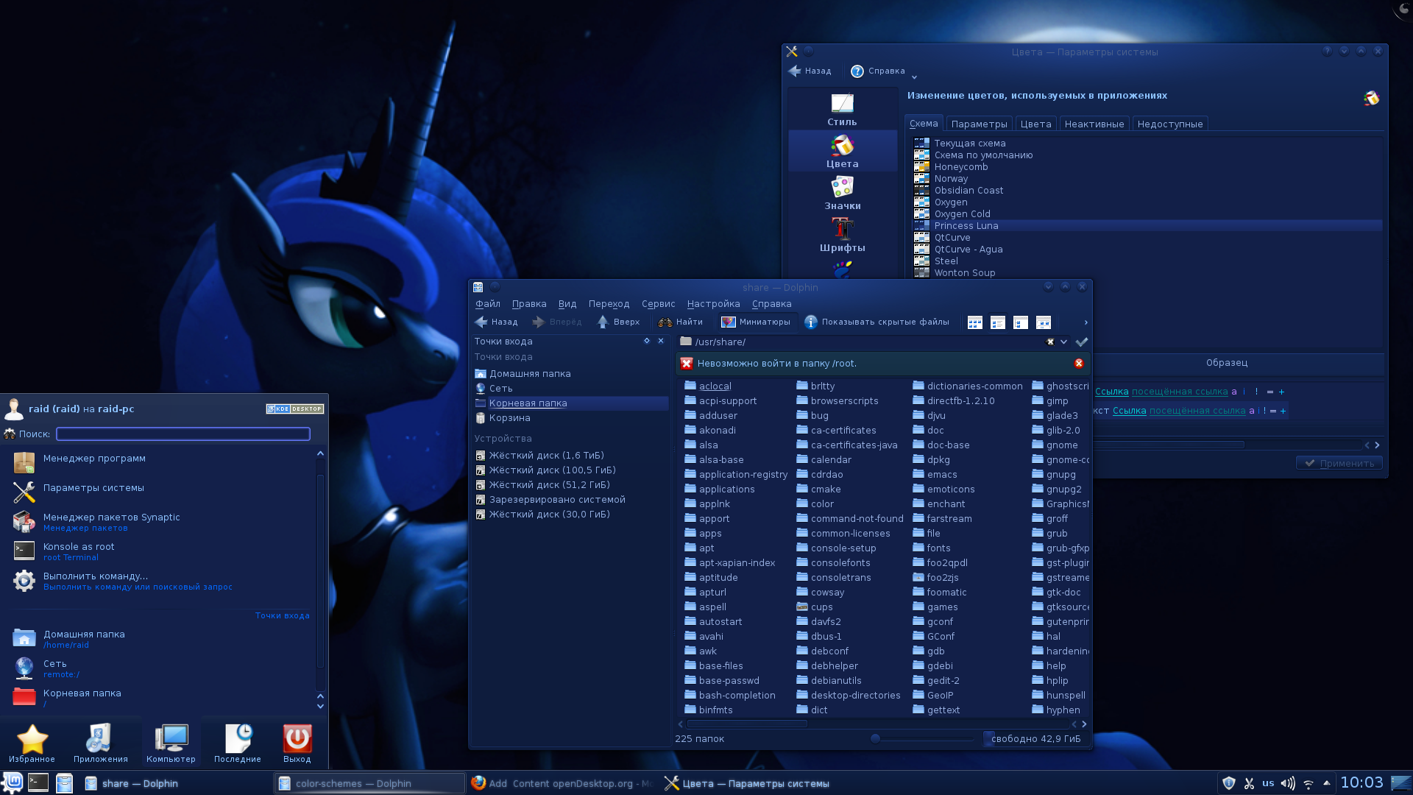1413x795 pixels.
Task: Toggle Показывать скрытые файлы in Dolphin
Action: 877,322
